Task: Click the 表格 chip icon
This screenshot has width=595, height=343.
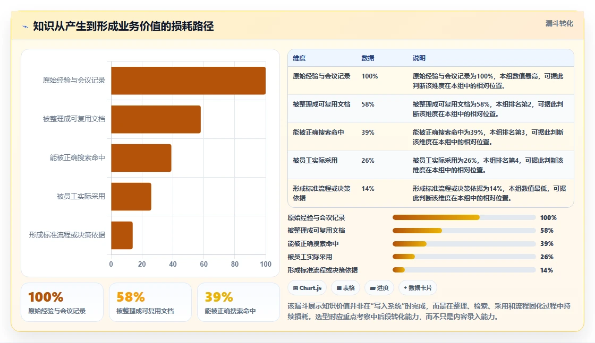Action: (x=339, y=288)
